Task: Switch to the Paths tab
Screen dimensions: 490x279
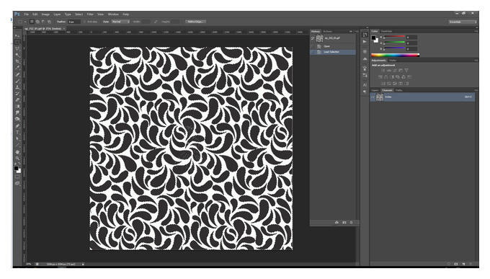Action: click(399, 90)
